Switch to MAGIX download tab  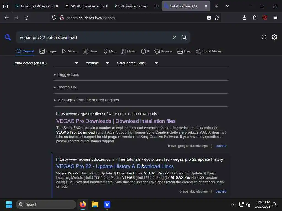[x=87, y=6]
